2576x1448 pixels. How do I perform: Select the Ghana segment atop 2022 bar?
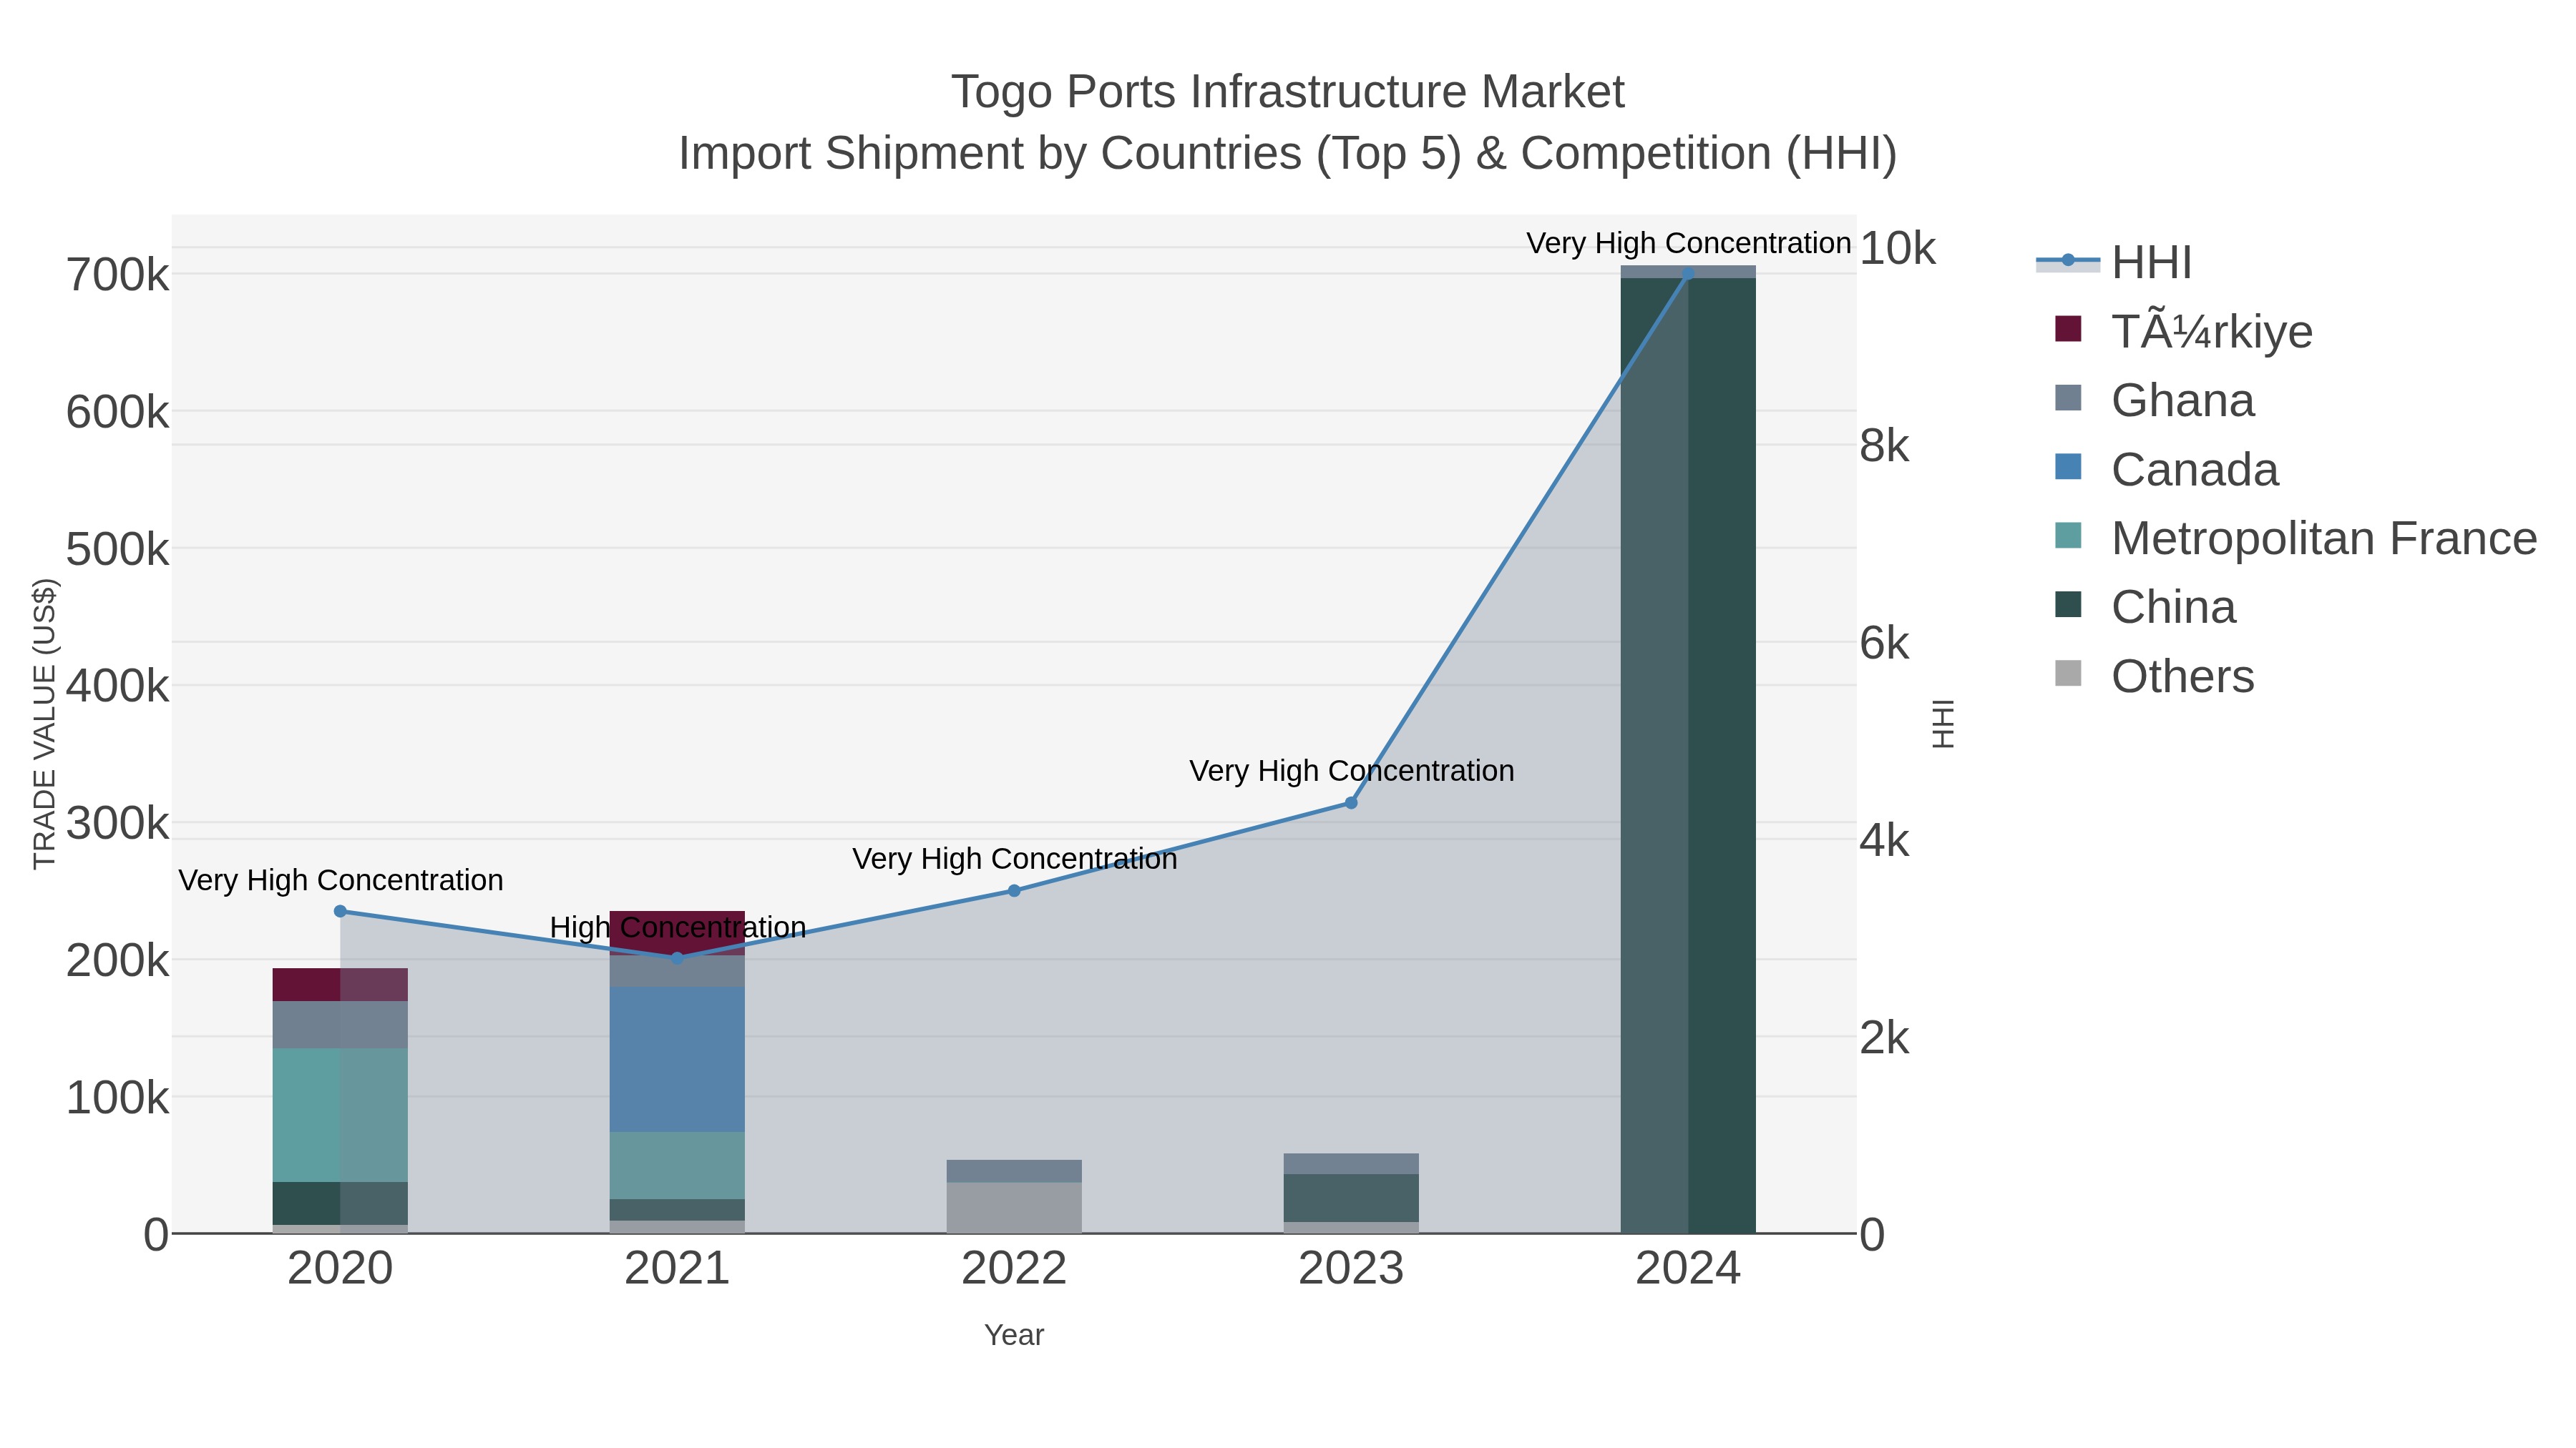pyautogui.click(x=1014, y=1171)
